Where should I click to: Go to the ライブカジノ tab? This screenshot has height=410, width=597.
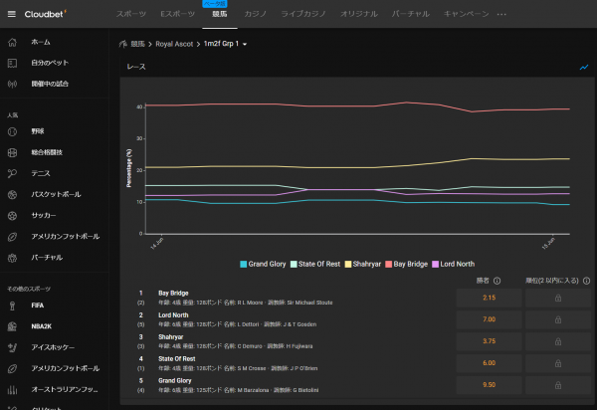(303, 14)
